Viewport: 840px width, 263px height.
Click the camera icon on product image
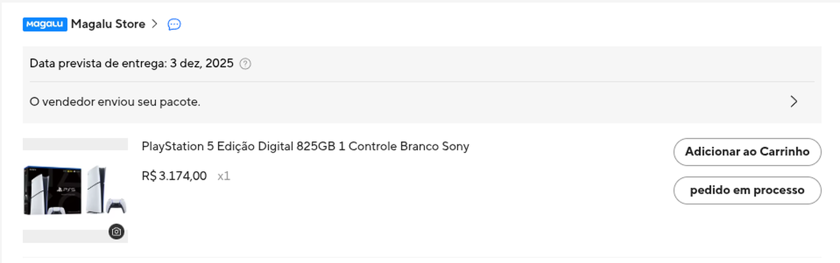tap(117, 231)
